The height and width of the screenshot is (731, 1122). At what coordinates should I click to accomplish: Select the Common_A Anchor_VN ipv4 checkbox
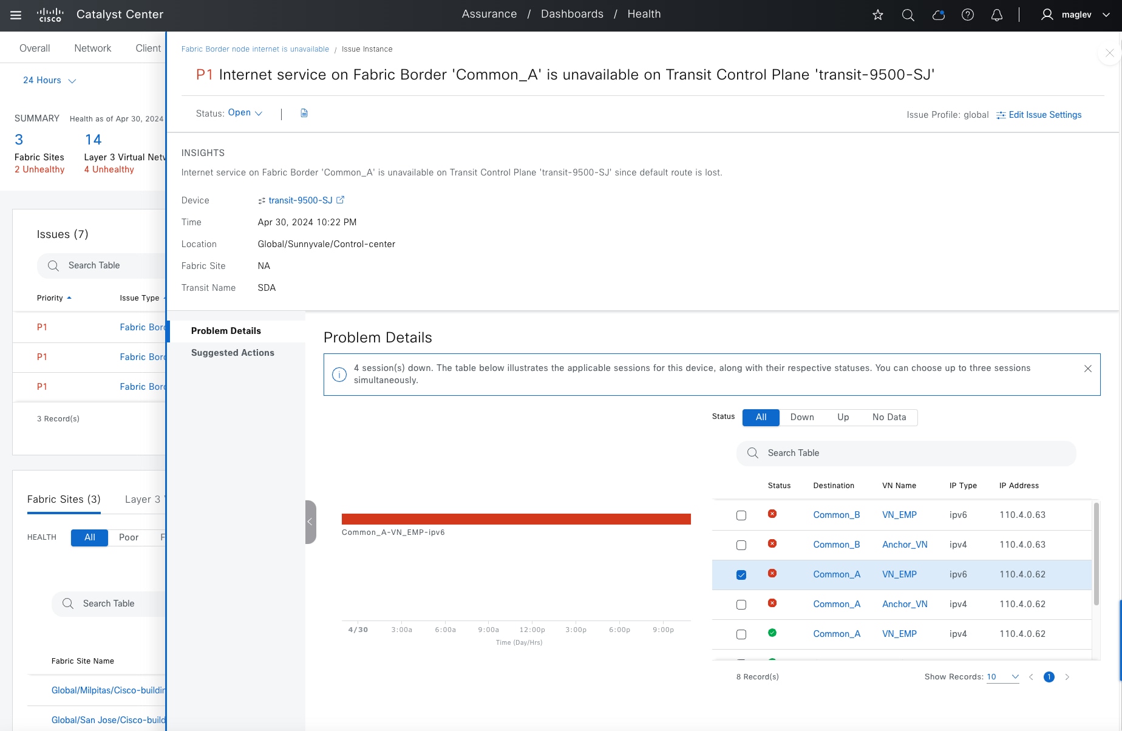741,605
